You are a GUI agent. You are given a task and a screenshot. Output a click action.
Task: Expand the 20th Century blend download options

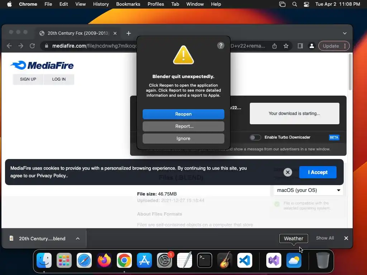pos(78,238)
